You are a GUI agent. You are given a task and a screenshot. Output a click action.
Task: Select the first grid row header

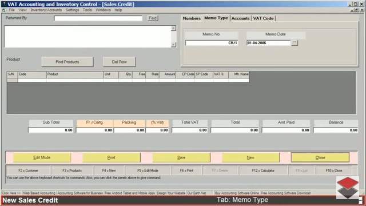13,80
